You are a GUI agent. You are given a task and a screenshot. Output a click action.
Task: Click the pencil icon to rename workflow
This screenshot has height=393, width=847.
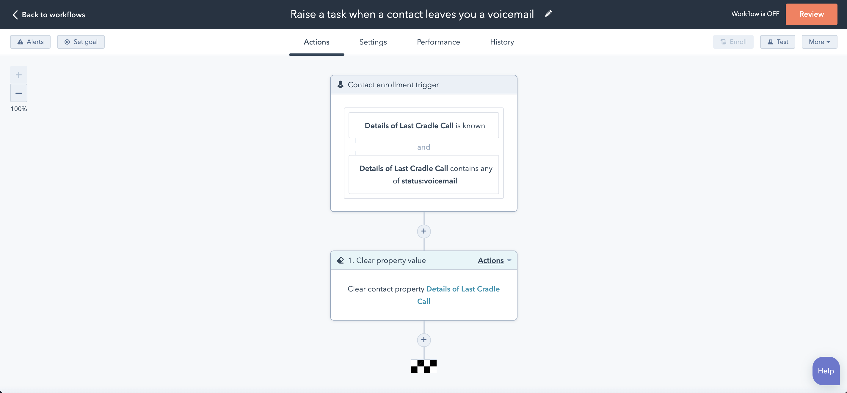click(548, 14)
